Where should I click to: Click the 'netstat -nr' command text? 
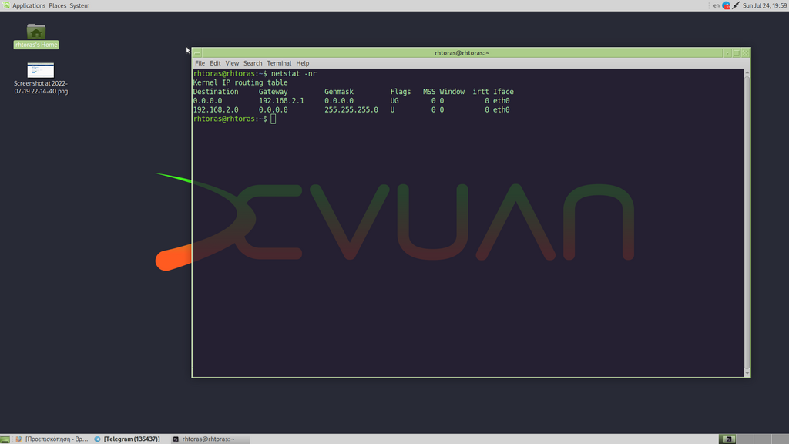(294, 73)
